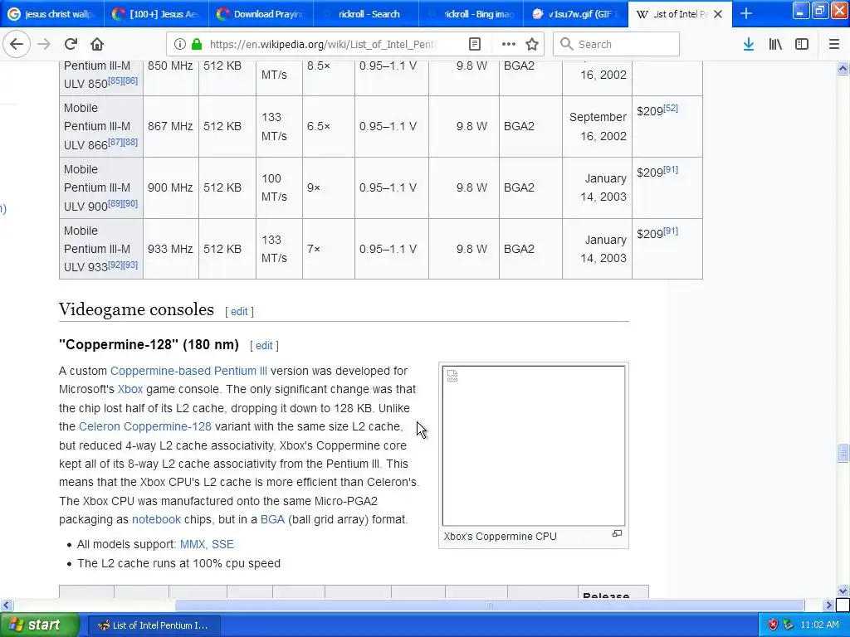This screenshot has height=637, width=850.
Task: Switch to the v1su7w.gif tab
Action: click(576, 14)
